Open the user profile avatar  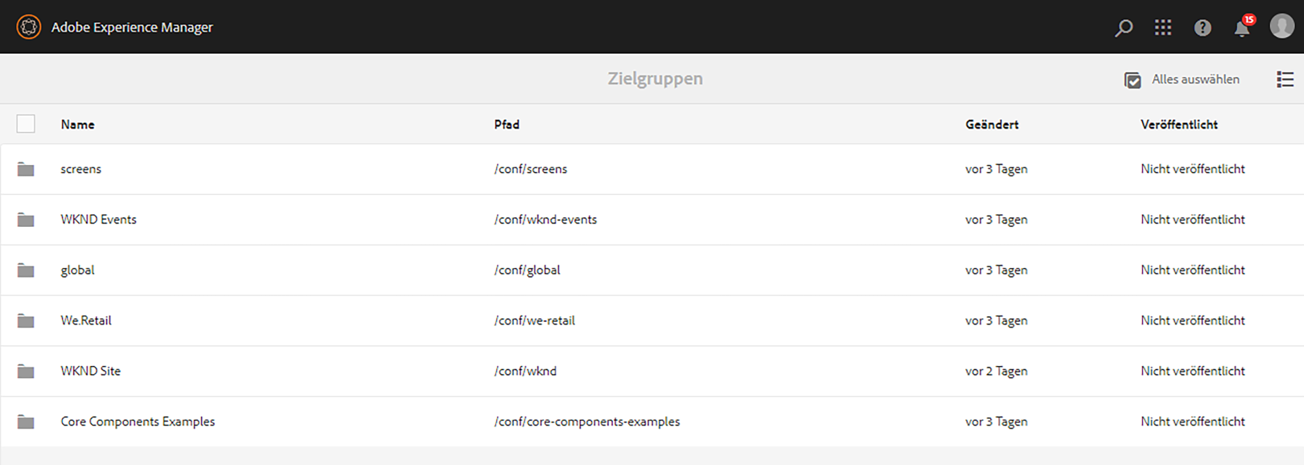point(1282,26)
